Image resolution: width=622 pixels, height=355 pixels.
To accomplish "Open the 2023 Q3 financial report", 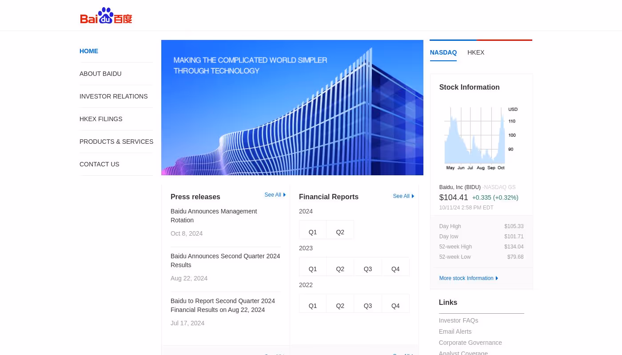I will pyautogui.click(x=368, y=267).
